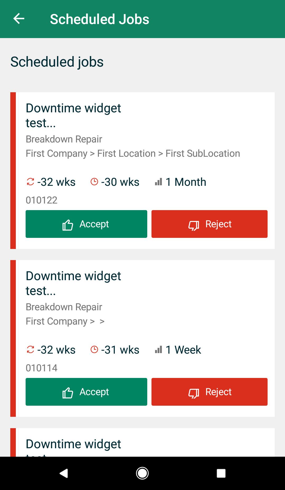Image resolution: width=285 pixels, height=490 pixels.
Task: Tap clock icon beside -30 wks
Action: [x=94, y=182]
